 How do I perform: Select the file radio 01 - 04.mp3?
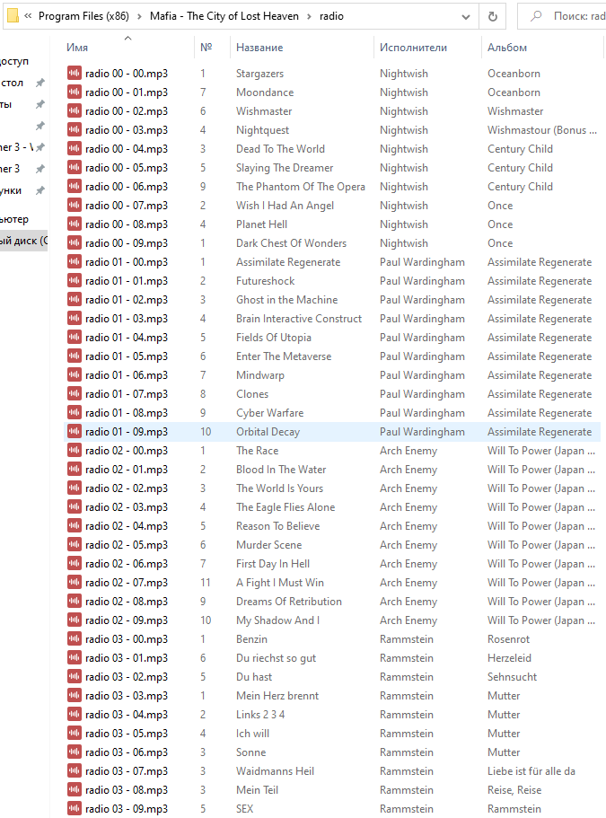[126, 338]
